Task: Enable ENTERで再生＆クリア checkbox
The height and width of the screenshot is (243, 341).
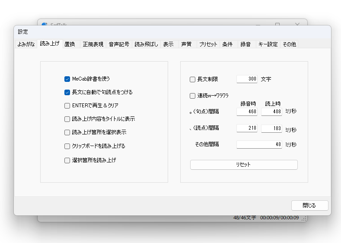Action: point(67,106)
